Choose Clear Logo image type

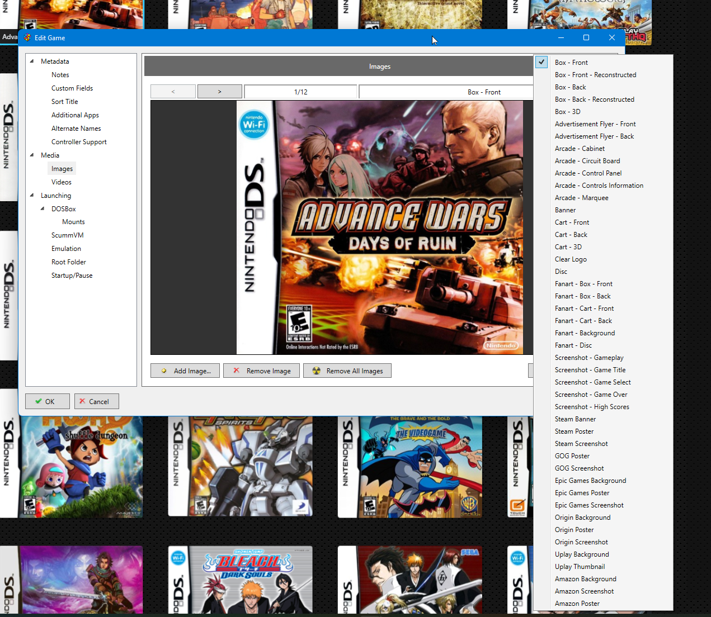tap(603, 259)
